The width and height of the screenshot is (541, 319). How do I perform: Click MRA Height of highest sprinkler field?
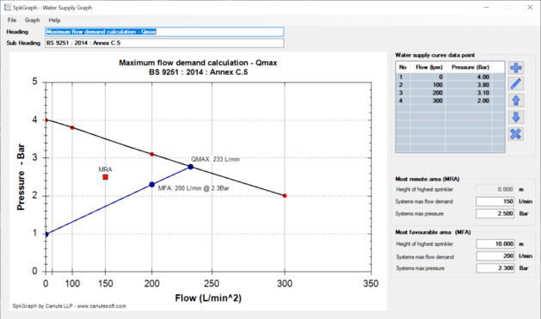click(x=495, y=189)
